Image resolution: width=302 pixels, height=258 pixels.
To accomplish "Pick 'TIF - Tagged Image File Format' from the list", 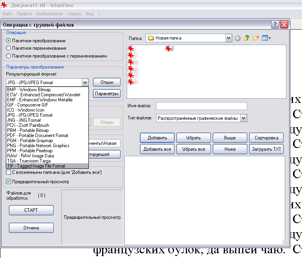I will coord(36,166).
